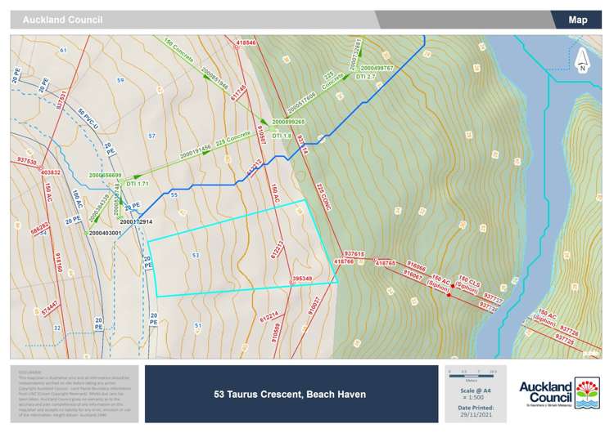Click lot number 53 inside cyan boundary
The image size is (614, 433).
coord(195,256)
